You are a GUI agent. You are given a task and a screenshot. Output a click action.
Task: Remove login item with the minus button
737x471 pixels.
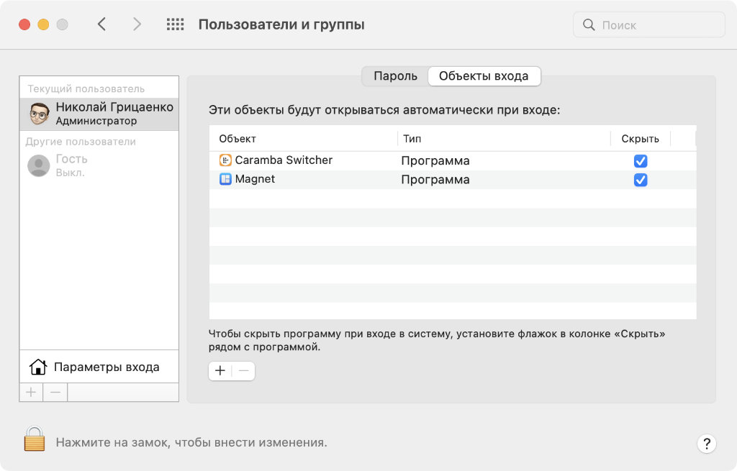pyautogui.click(x=243, y=371)
